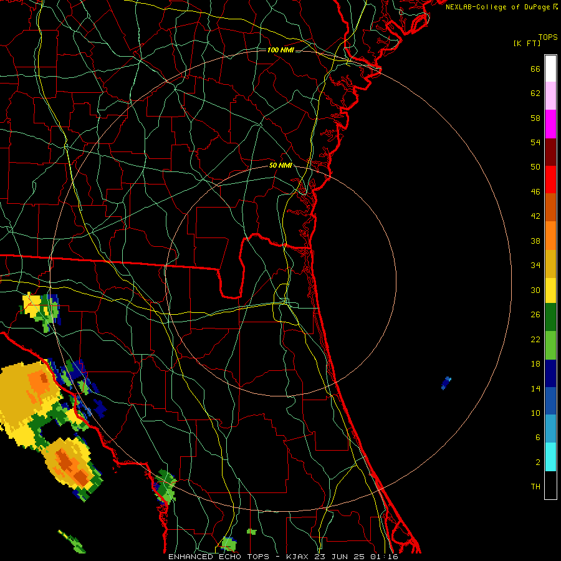Click the bright red legend swatch
Viewport: 561px width, 561px height.
(x=550, y=180)
